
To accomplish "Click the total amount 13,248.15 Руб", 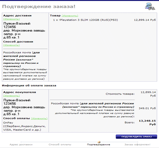I will point(147,123).
